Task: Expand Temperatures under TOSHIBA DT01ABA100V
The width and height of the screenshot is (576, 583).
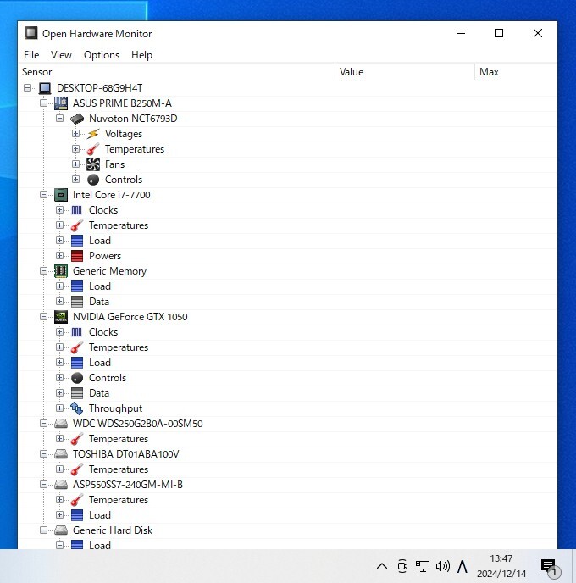Action: pyautogui.click(x=59, y=469)
